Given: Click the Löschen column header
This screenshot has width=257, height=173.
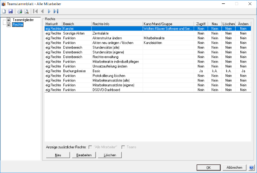Looking at the screenshot, I should coord(228,24).
